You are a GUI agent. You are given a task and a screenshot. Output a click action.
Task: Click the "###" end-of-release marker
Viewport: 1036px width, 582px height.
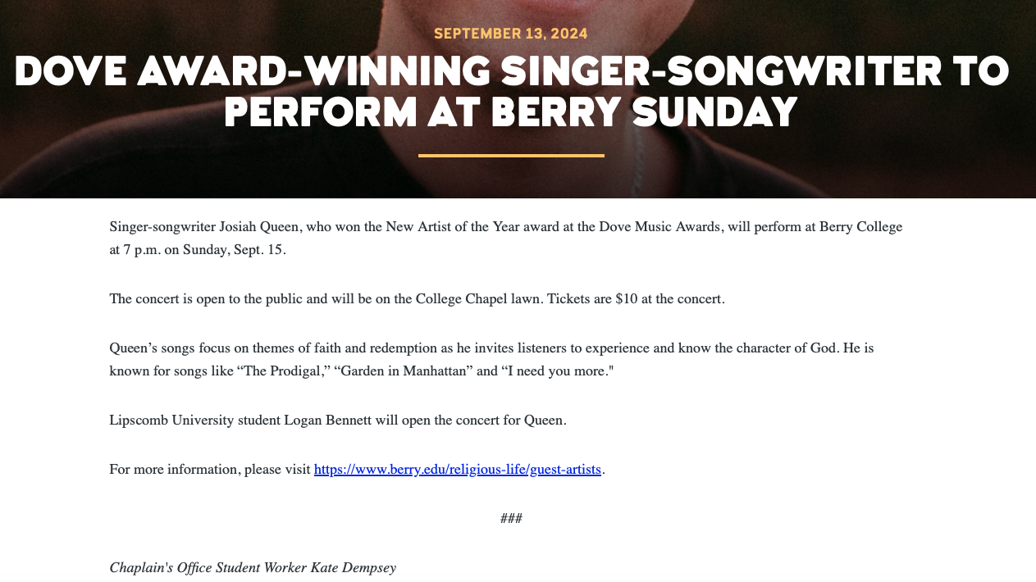[x=511, y=518]
